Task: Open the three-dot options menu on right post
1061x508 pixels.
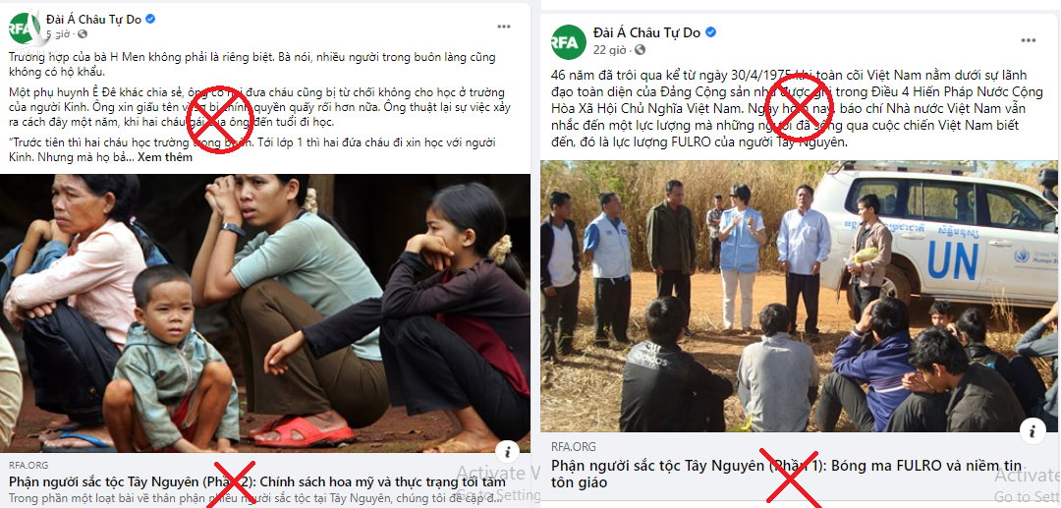Action: (1029, 40)
